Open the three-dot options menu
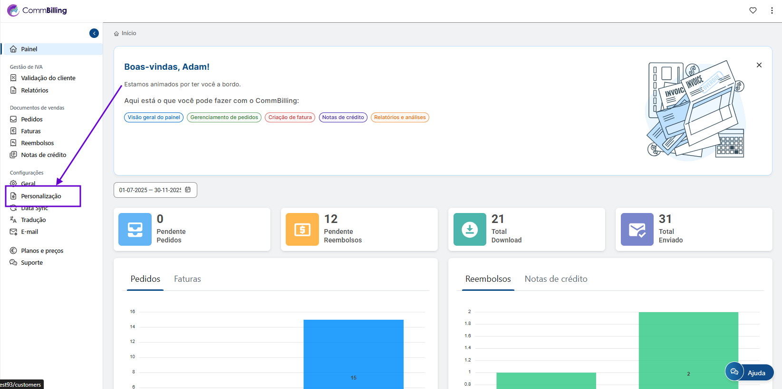The width and height of the screenshot is (782, 389). tap(772, 10)
